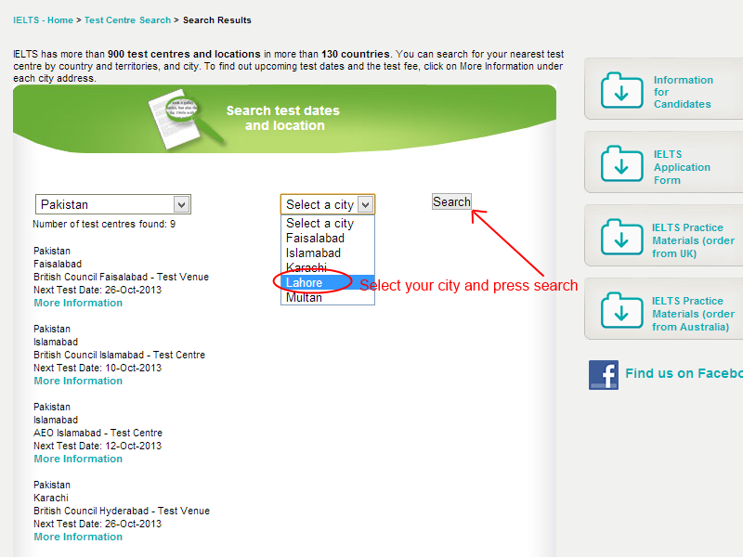Open the IELTS Application Form link
The width and height of the screenshot is (743, 557).
[682, 167]
